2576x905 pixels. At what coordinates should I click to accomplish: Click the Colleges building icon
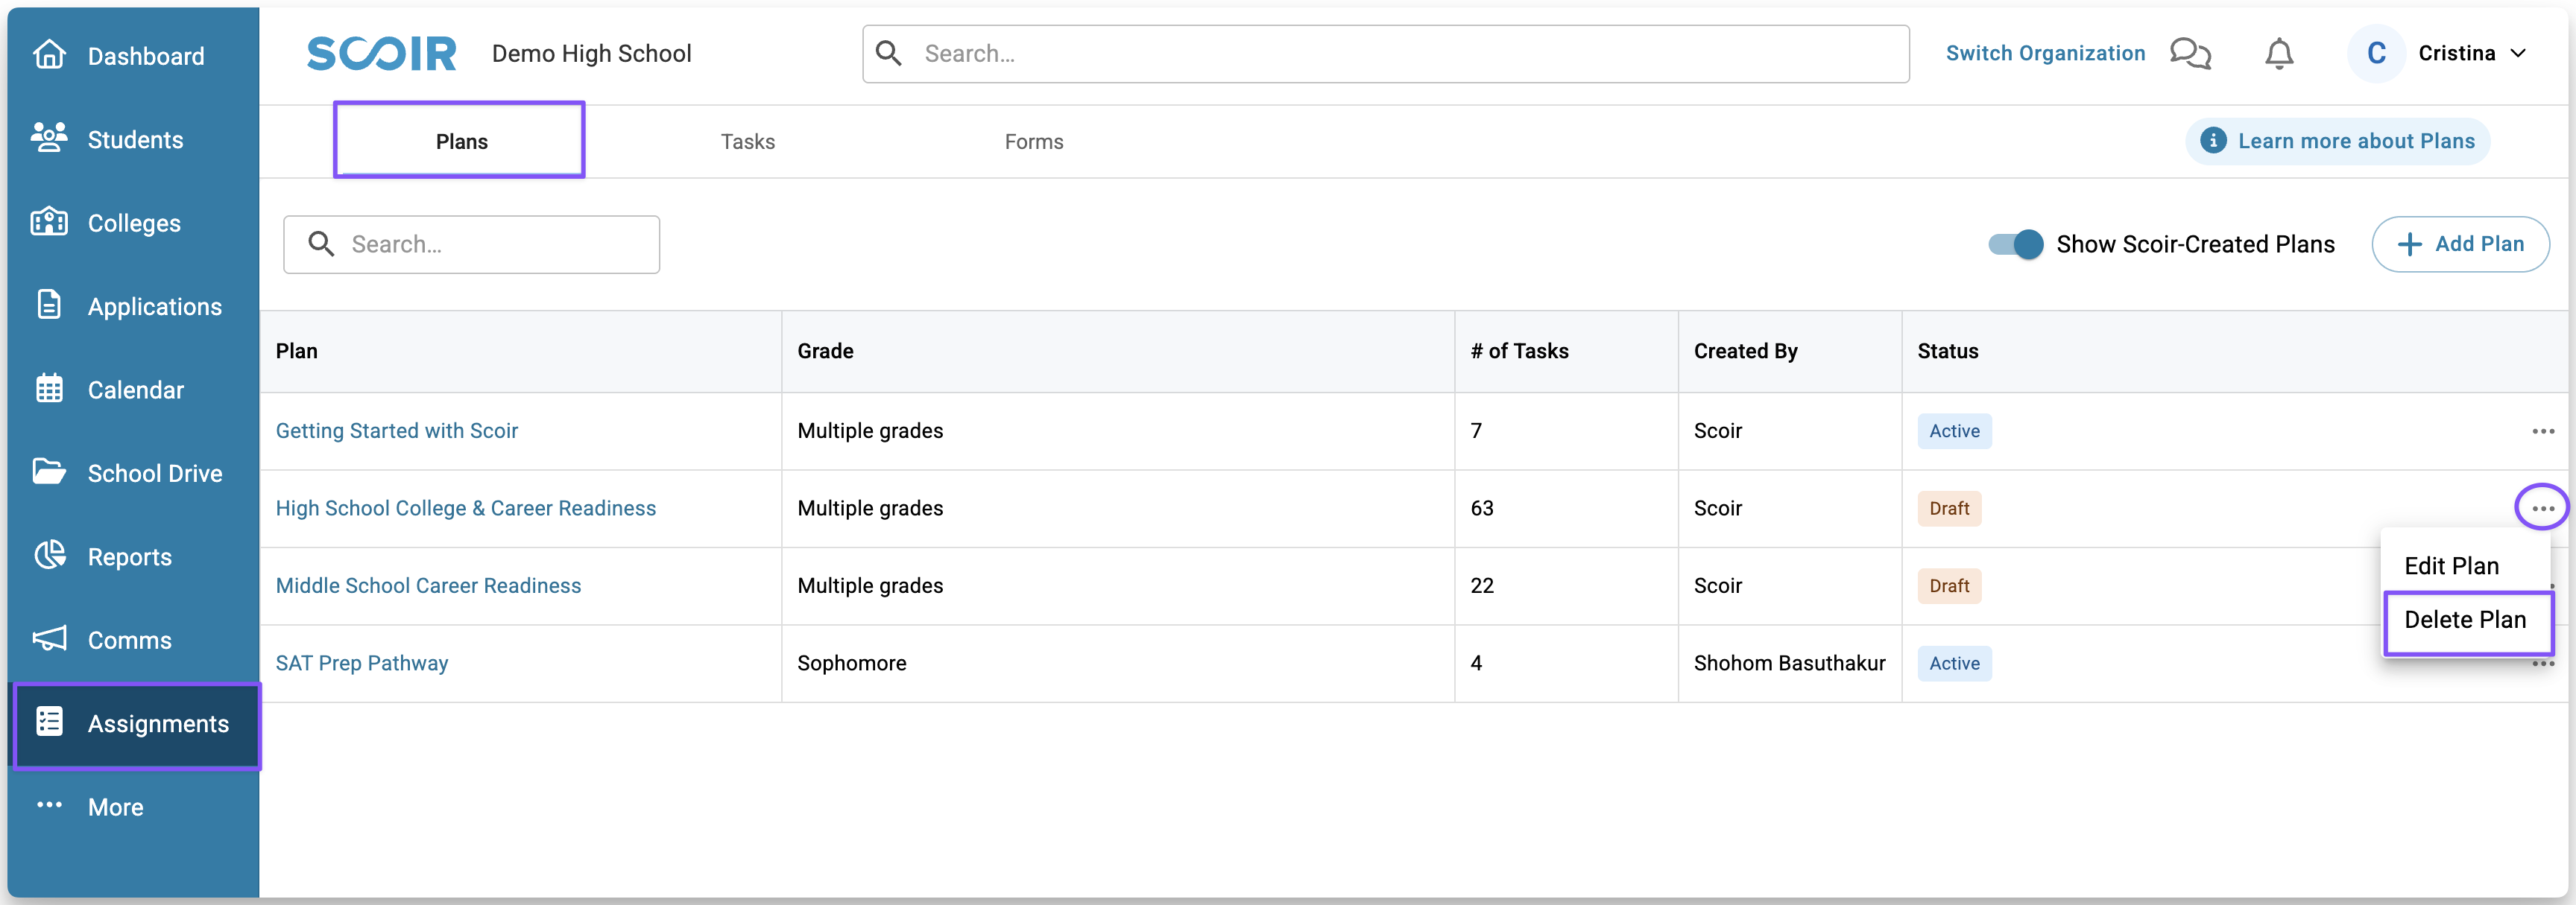[x=49, y=222]
